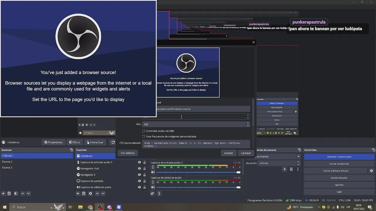Screen dimensions: 376x211
Task: Move selected source up in Fuentes
Action: (97, 193)
